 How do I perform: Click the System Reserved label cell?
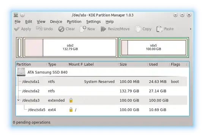pyautogui.click(x=99, y=82)
